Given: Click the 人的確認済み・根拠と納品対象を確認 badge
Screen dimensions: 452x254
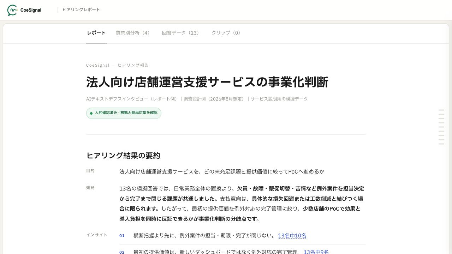Looking at the screenshot, I should (x=124, y=113).
